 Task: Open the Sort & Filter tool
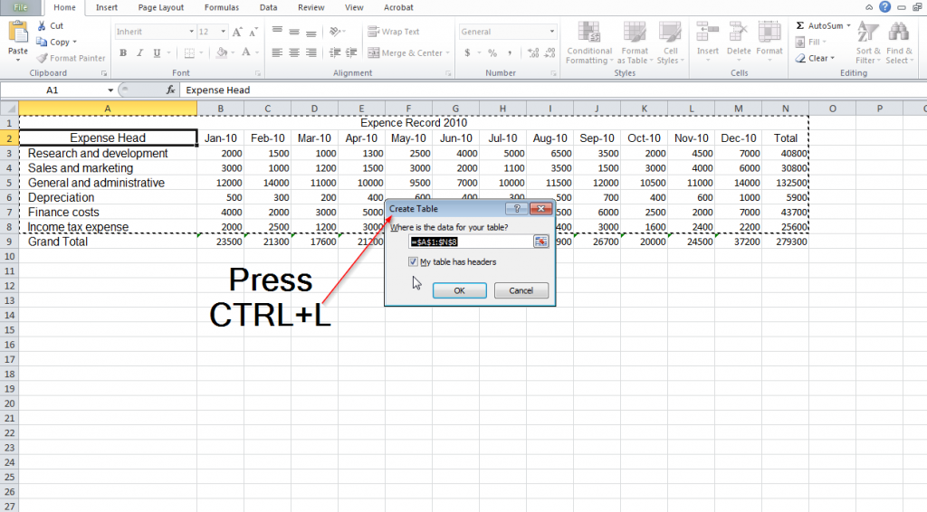pos(867,43)
